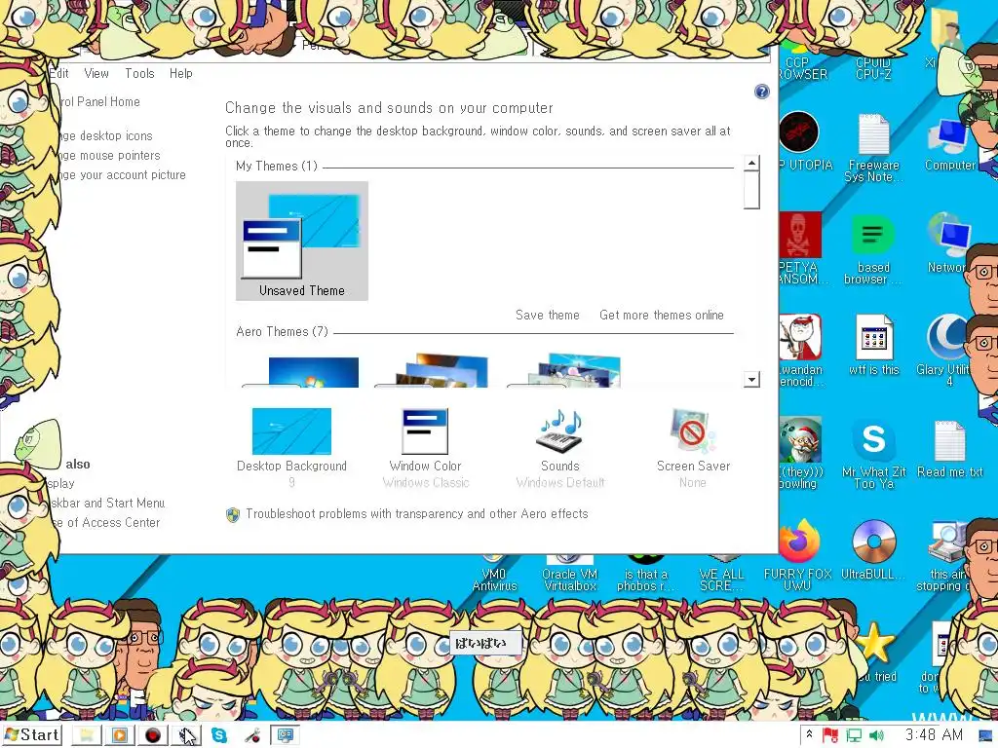Click the Start button

coord(32,734)
